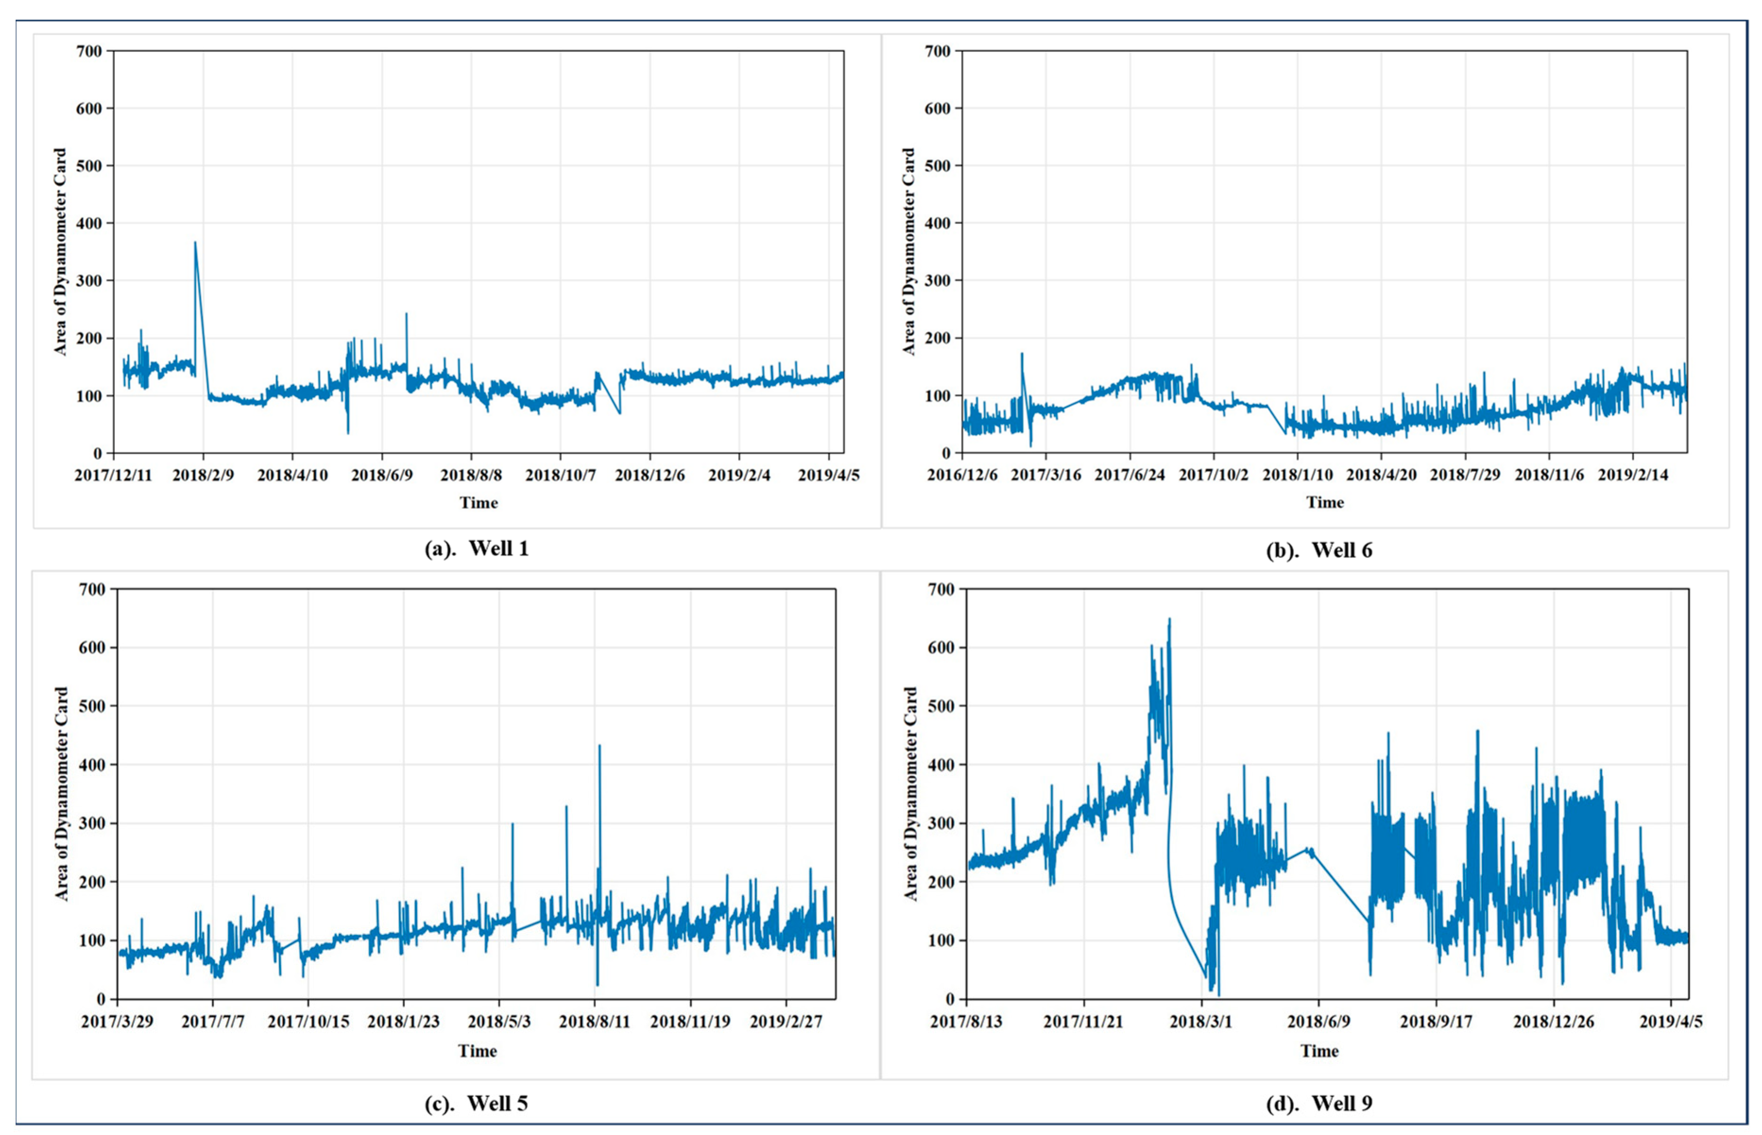Click the 2017/3/16 date on Well 6 axis

pyautogui.click(x=1046, y=475)
